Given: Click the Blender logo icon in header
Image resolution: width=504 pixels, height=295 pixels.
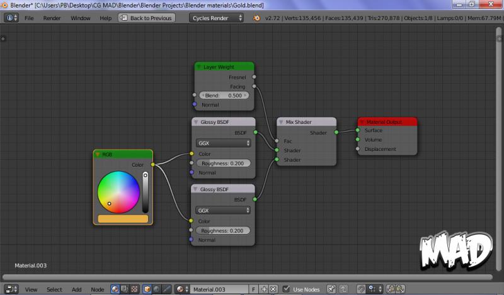Looking at the screenshot, I should [x=257, y=18].
